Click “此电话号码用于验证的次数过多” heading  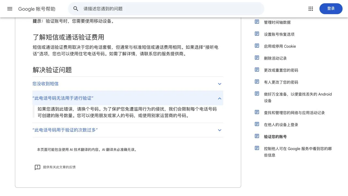pos(65,130)
